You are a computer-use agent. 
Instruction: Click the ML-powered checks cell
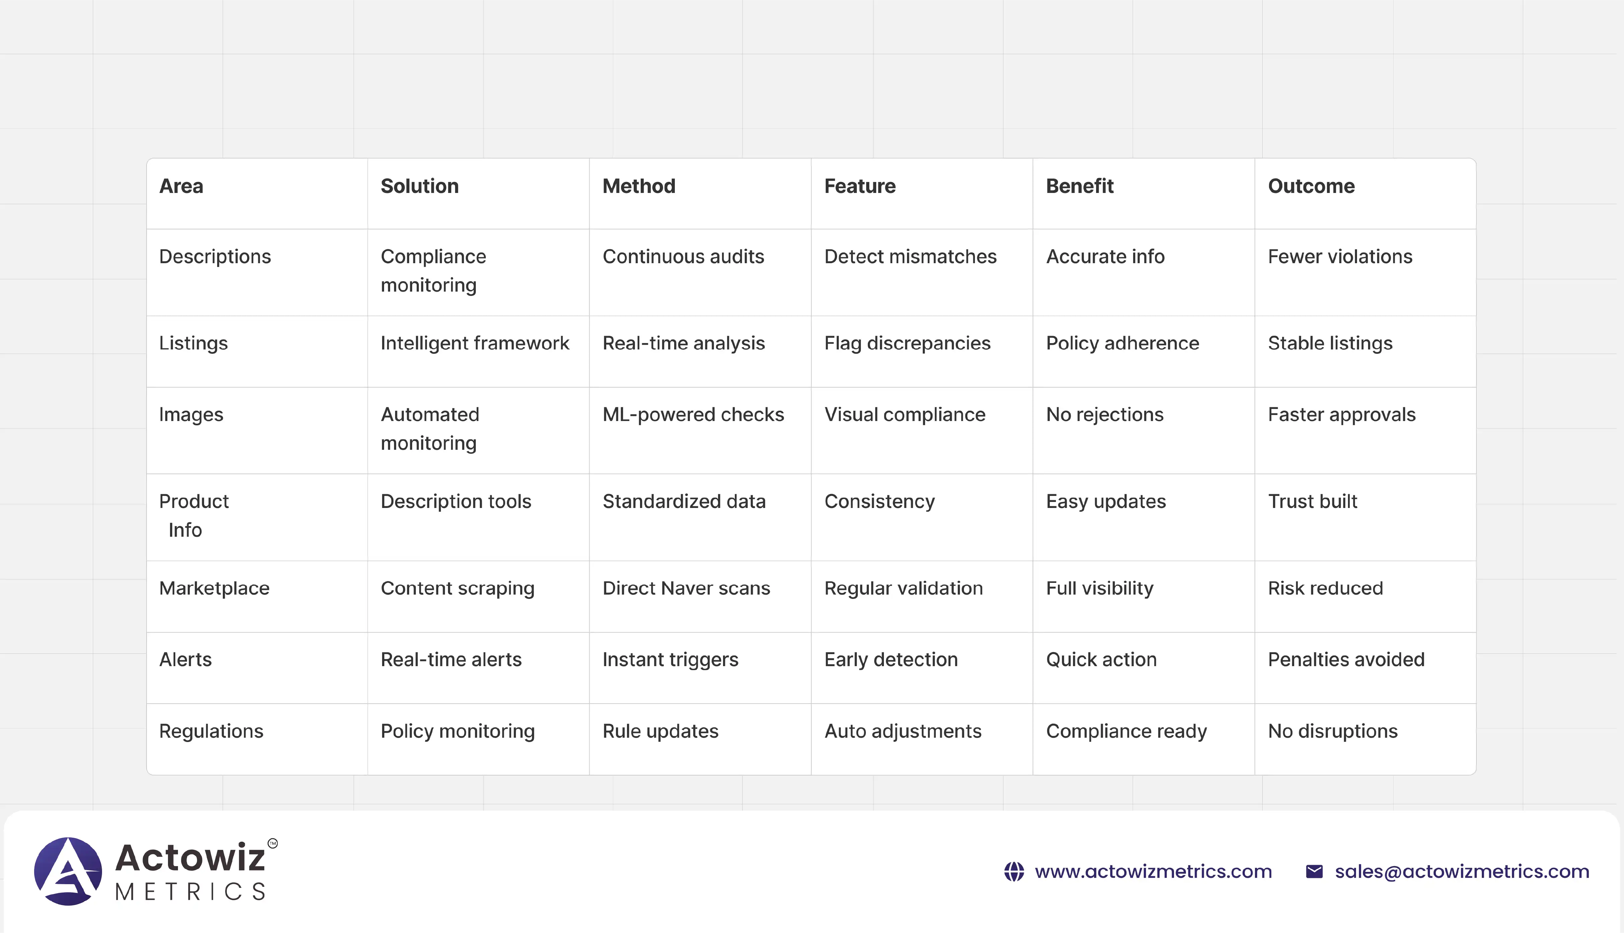(x=693, y=415)
